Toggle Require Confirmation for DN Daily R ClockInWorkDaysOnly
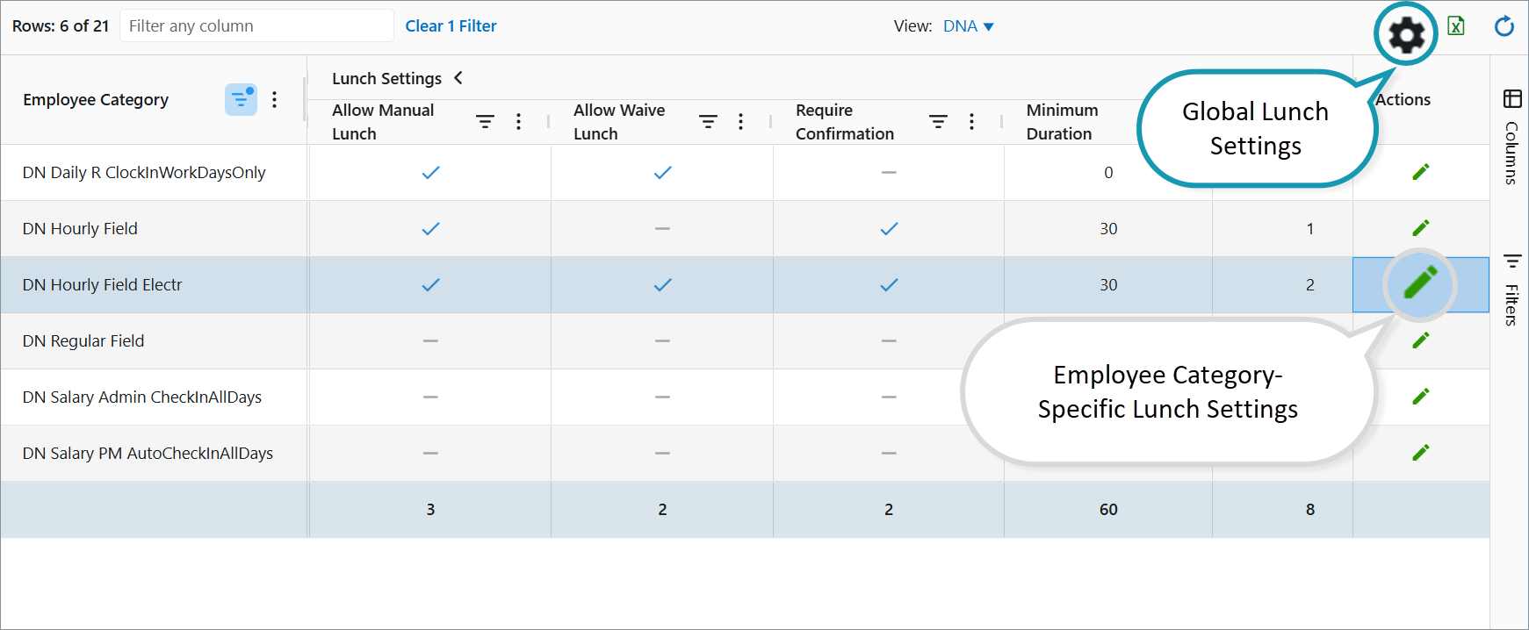This screenshot has width=1529, height=630. pyautogui.click(x=889, y=172)
